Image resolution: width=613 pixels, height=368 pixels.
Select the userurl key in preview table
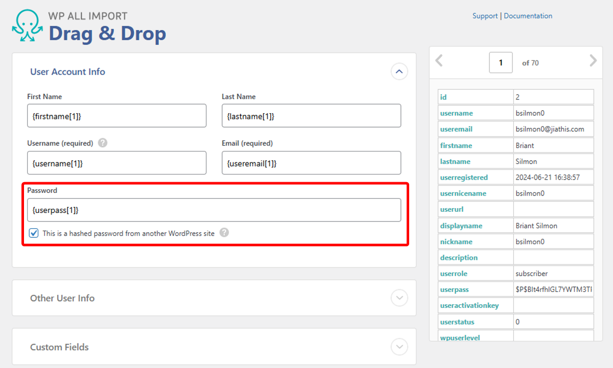click(x=452, y=209)
